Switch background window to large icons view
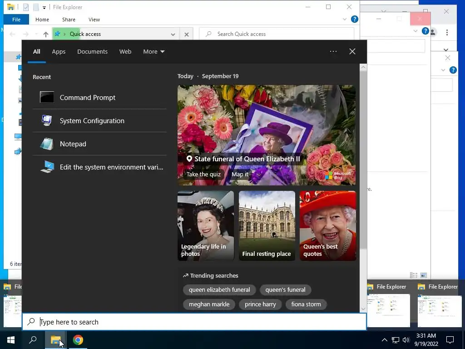 point(424,275)
